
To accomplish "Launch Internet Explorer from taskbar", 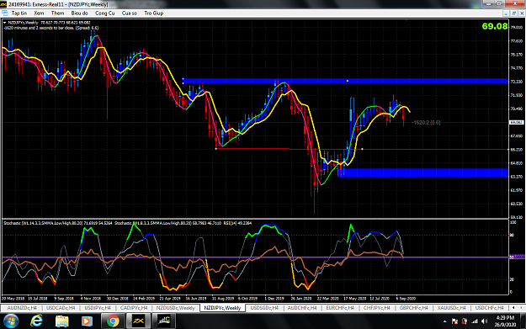I will tap(36, 321).
